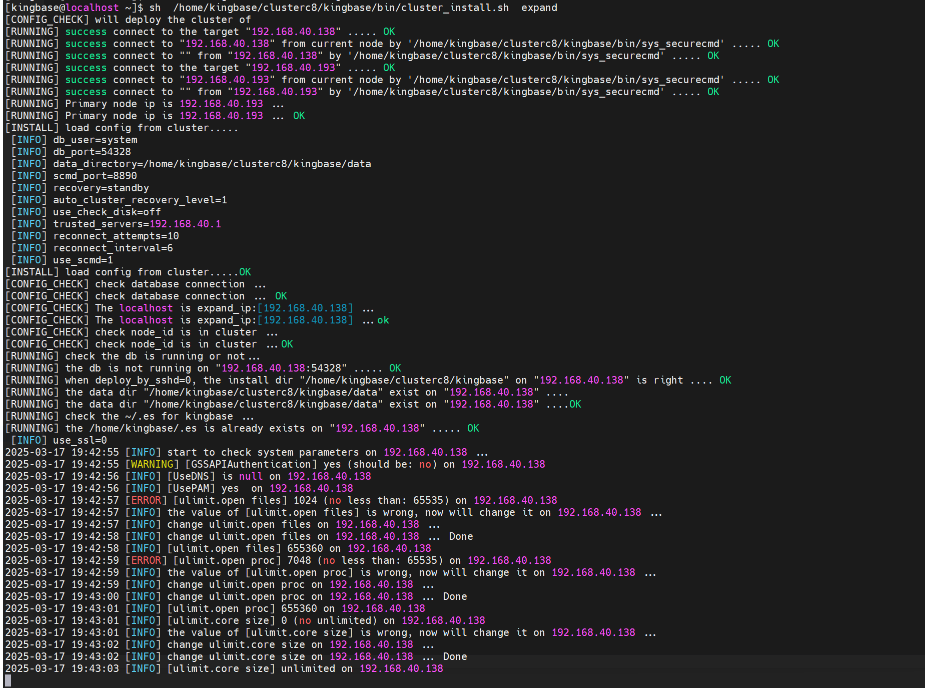Click the use_check_disk=off setting
Viewport: 925px width, 688px height.
tap(107, 212)
